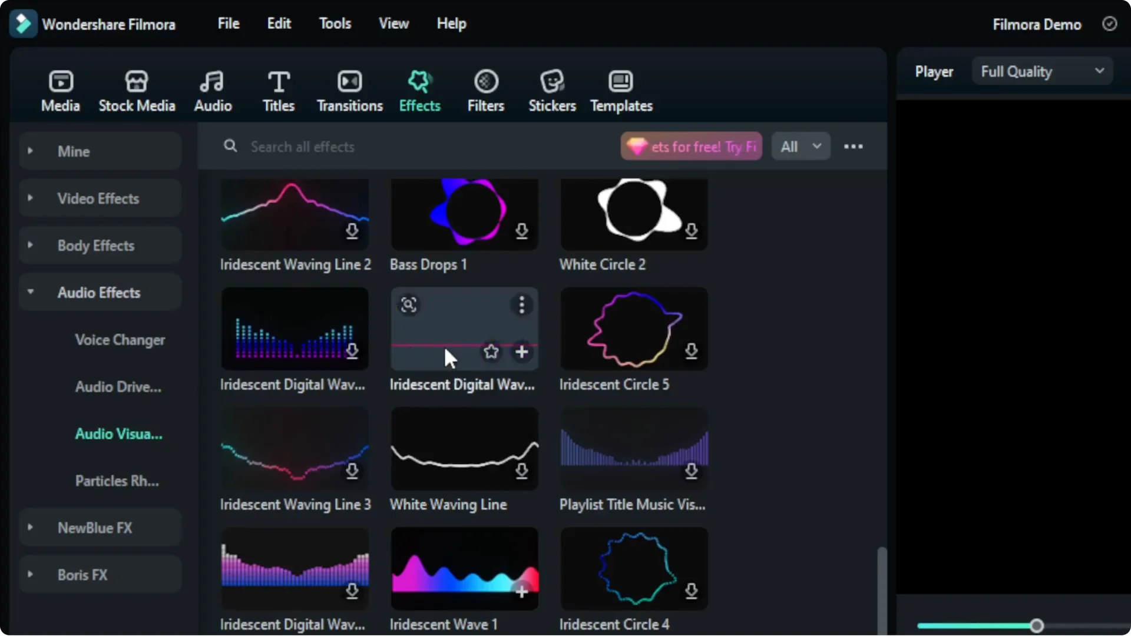Favorite the Iridescent Digital Wave effect
The image size is (1131, 636).
[491, 352]
